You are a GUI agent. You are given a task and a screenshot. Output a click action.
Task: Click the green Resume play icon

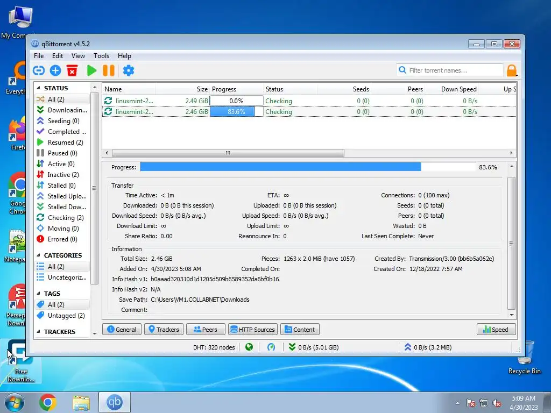pos(91,70)
